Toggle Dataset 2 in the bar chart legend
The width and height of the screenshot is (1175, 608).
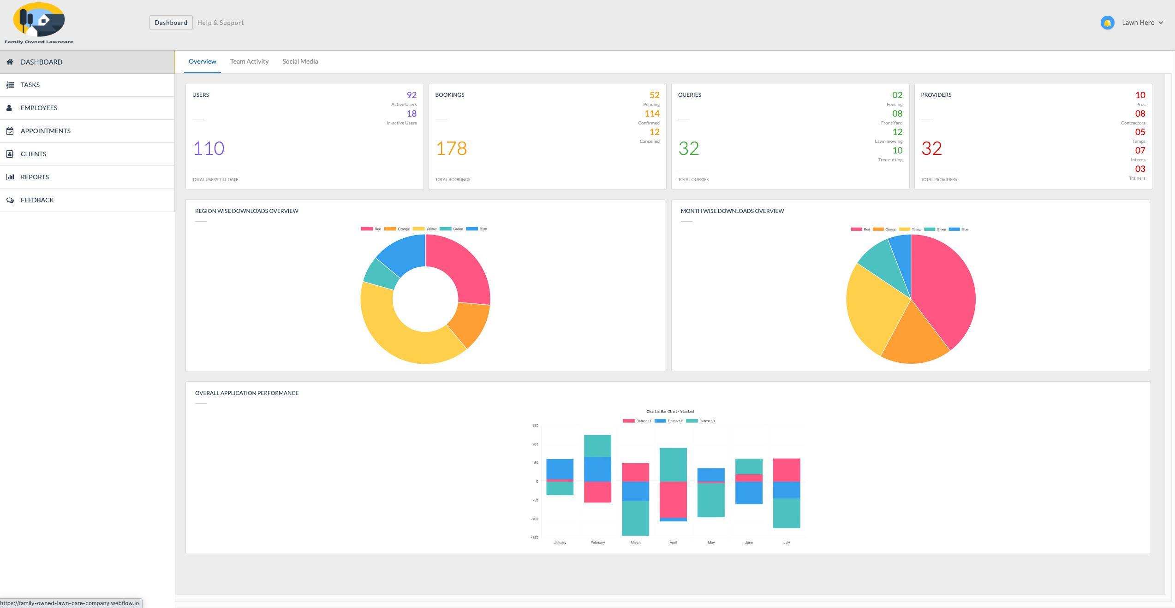(668, 421)
